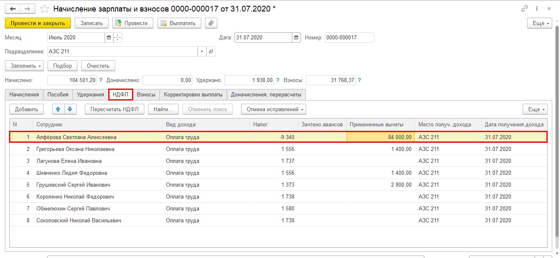Move row up with blue up arrow

pos(58,109)
